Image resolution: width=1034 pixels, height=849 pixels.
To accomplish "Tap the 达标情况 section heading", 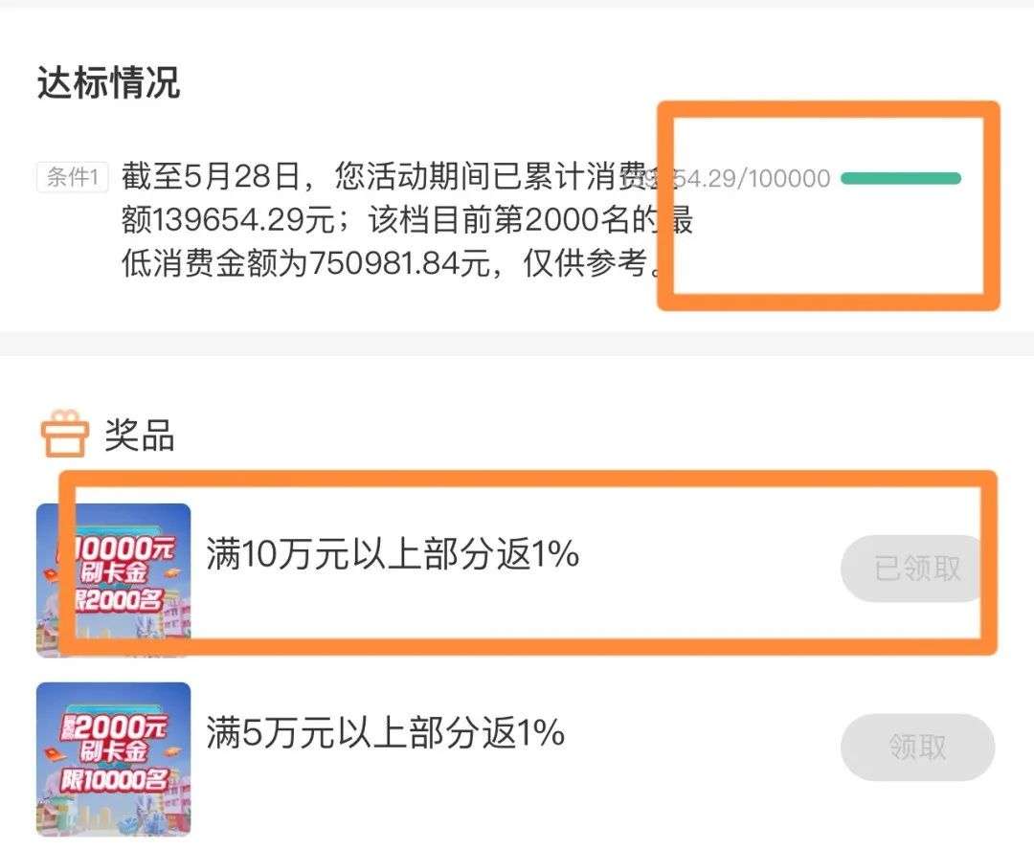I will [x=108, y=82].
